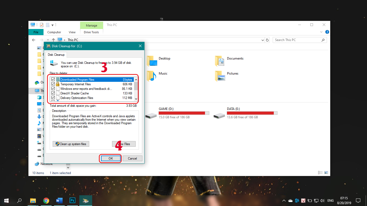Select the Temporary Internet Files row
Screen dimensions: 367x206
(92, 84)
